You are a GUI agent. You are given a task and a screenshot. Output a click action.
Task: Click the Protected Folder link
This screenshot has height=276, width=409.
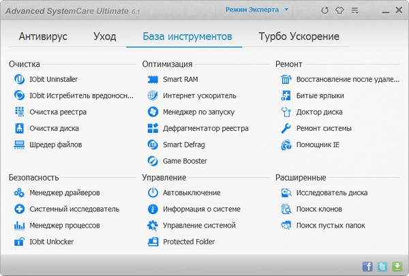tap(188, 242)
